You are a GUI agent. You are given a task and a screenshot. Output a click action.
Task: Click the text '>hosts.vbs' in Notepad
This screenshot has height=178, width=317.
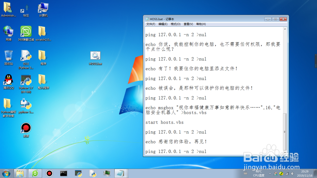tap(194, 113)
